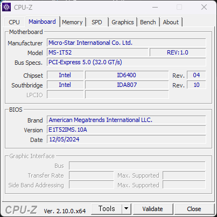Select the Model value MS-1T52

(97, 52)
